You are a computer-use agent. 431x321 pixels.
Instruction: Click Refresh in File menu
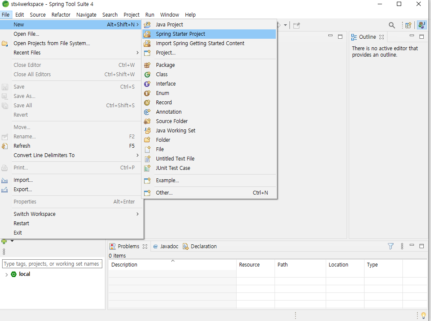tap(71, 146)
